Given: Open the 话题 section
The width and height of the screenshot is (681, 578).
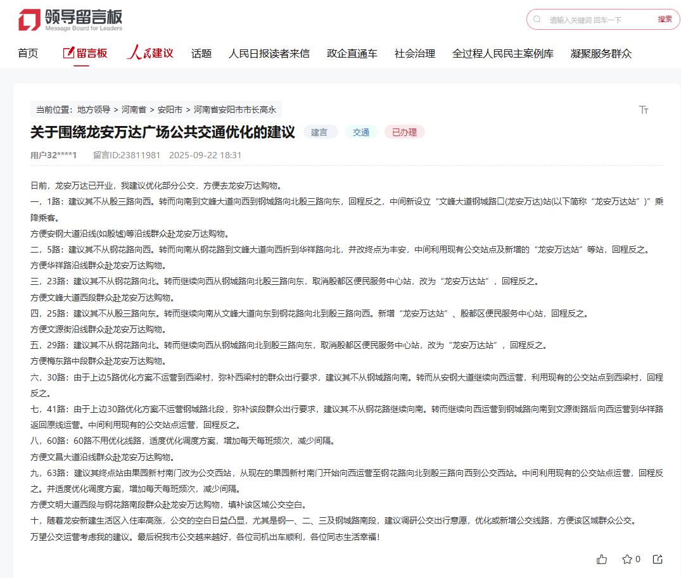Looking at the screenshot, I should (x=201, y=54).
